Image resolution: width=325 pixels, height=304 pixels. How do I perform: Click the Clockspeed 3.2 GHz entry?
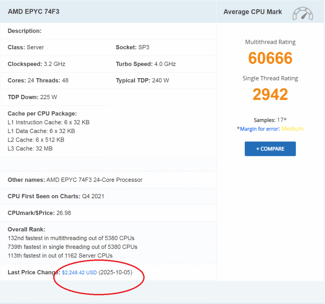[36, 64]
